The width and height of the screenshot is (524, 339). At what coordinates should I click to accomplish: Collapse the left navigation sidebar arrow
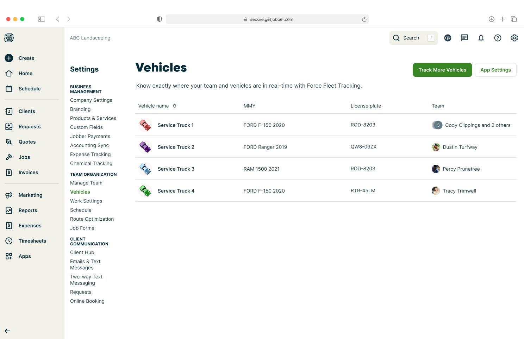[7, 331]
